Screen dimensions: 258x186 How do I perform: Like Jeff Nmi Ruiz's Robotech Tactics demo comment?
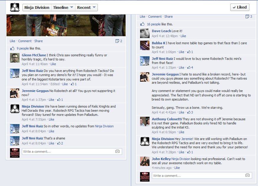tap(65, 84)
